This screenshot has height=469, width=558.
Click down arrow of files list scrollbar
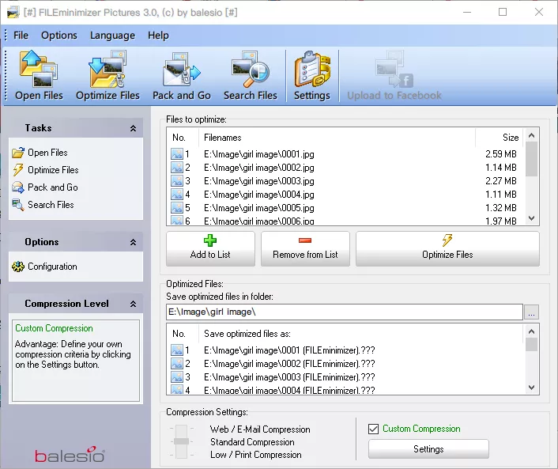532,218
